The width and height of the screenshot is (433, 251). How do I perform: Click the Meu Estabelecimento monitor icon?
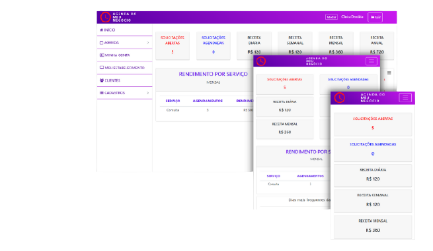(x=102, y=68)
